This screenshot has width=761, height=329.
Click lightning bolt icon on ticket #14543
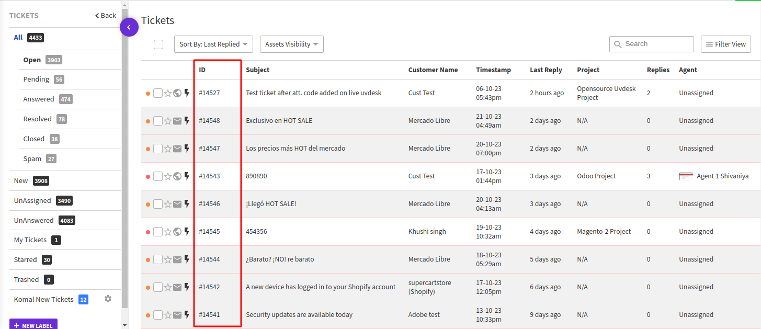tap(187, 176)
